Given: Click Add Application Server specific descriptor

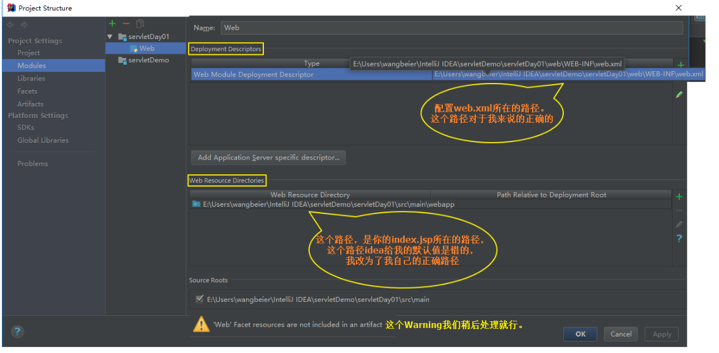Looking at the screenshot, I should click(x=268, y=157).
